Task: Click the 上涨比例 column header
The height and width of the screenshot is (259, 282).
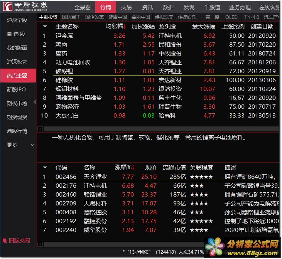Action: [x=233, y=27]
